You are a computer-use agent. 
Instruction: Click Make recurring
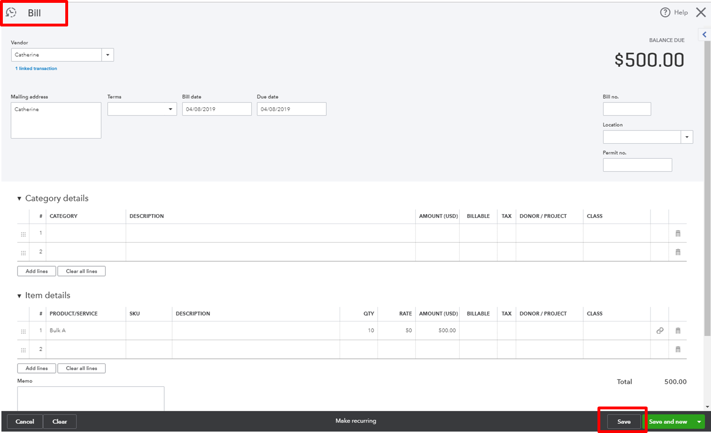(356, 421)
